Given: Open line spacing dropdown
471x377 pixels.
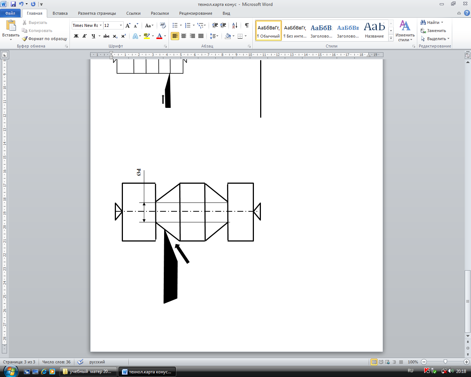Looking at the screenshot, I should pyautogui.click(x=214, y=36).
